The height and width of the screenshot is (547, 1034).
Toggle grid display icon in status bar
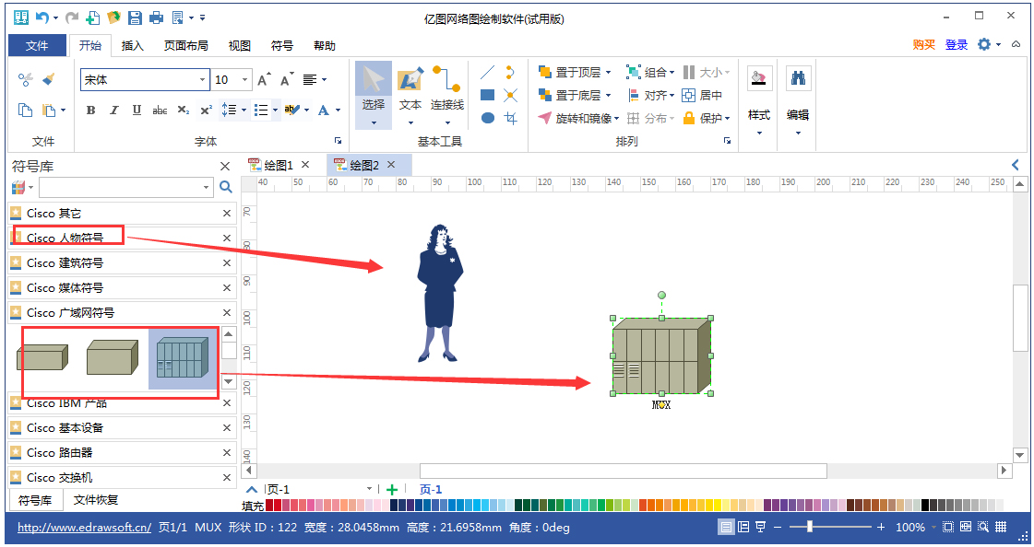1001,527
